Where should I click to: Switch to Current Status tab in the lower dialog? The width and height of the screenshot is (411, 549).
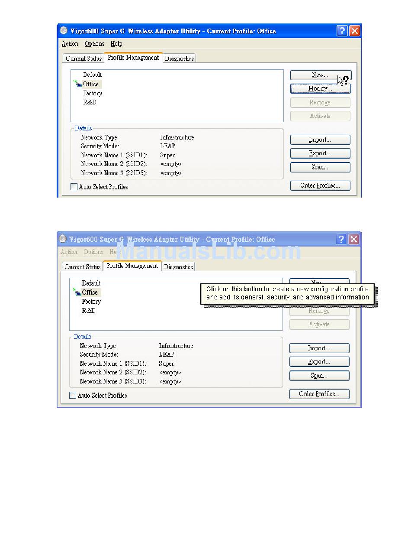tap(83, 267)
